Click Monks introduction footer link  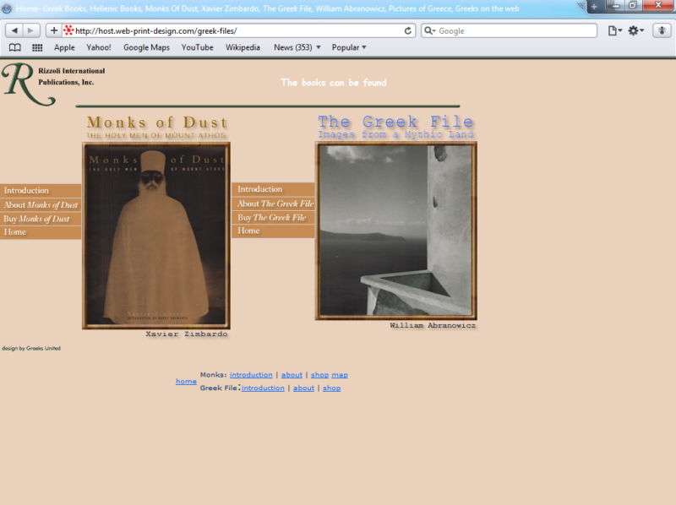(x=251, y=375)
